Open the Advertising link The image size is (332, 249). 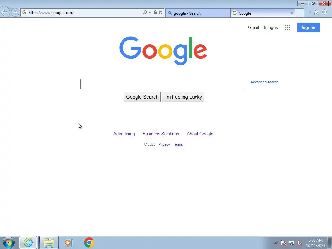coord(124,134)
